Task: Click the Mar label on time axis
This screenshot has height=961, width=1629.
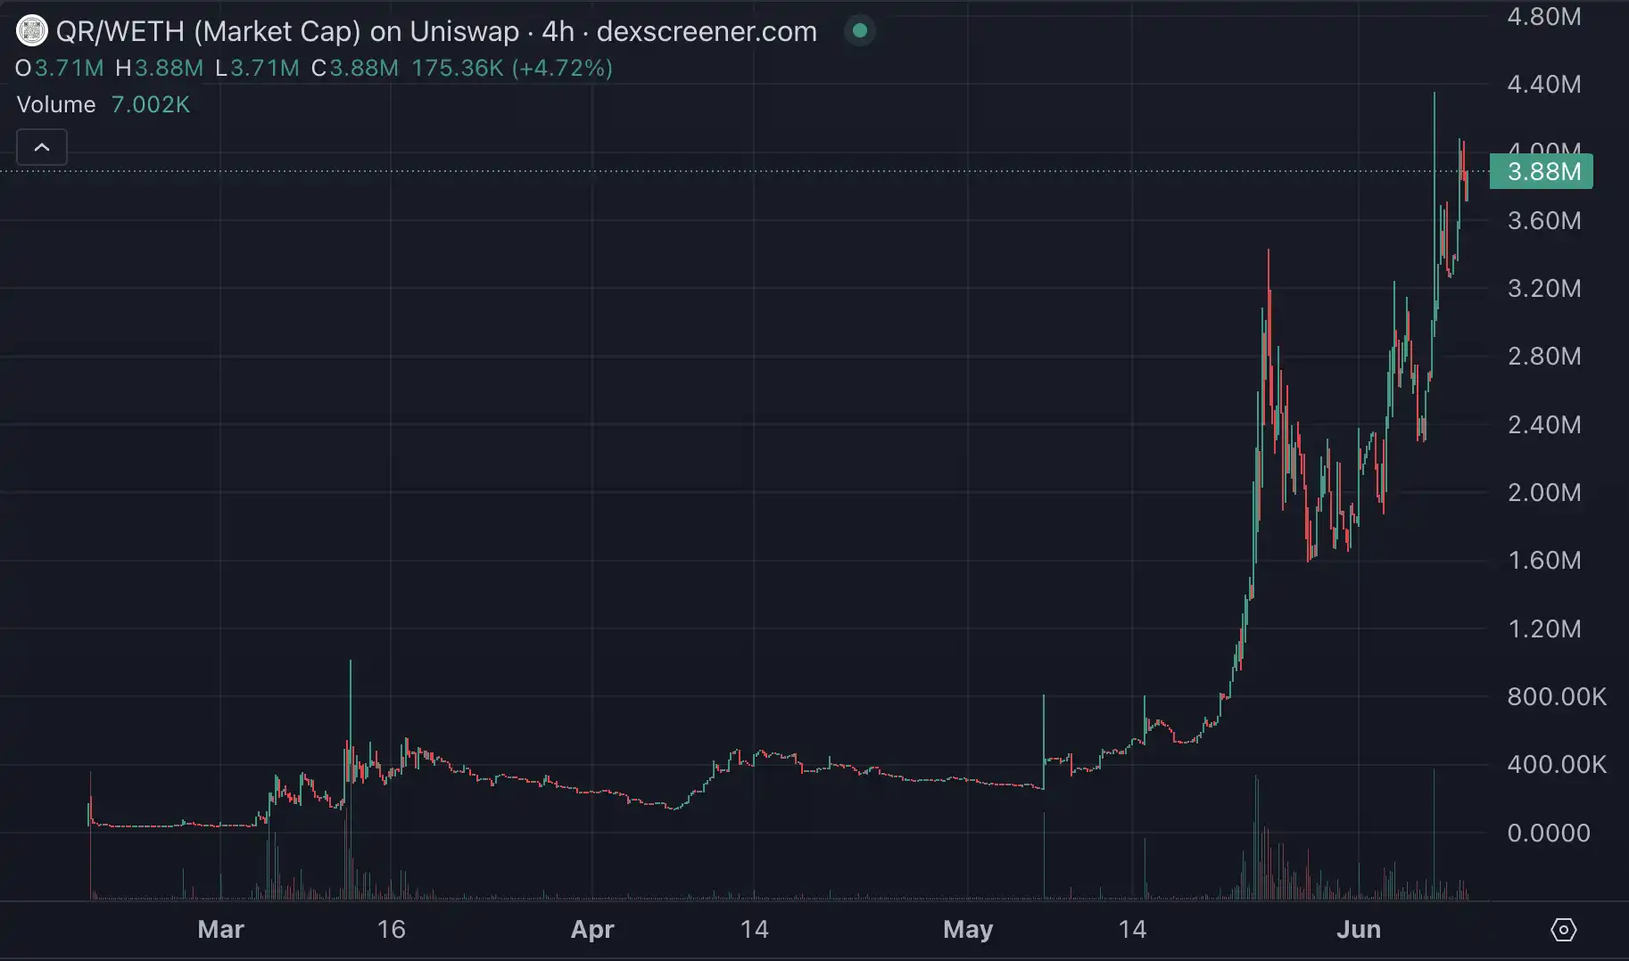Action: click(220, 930)
